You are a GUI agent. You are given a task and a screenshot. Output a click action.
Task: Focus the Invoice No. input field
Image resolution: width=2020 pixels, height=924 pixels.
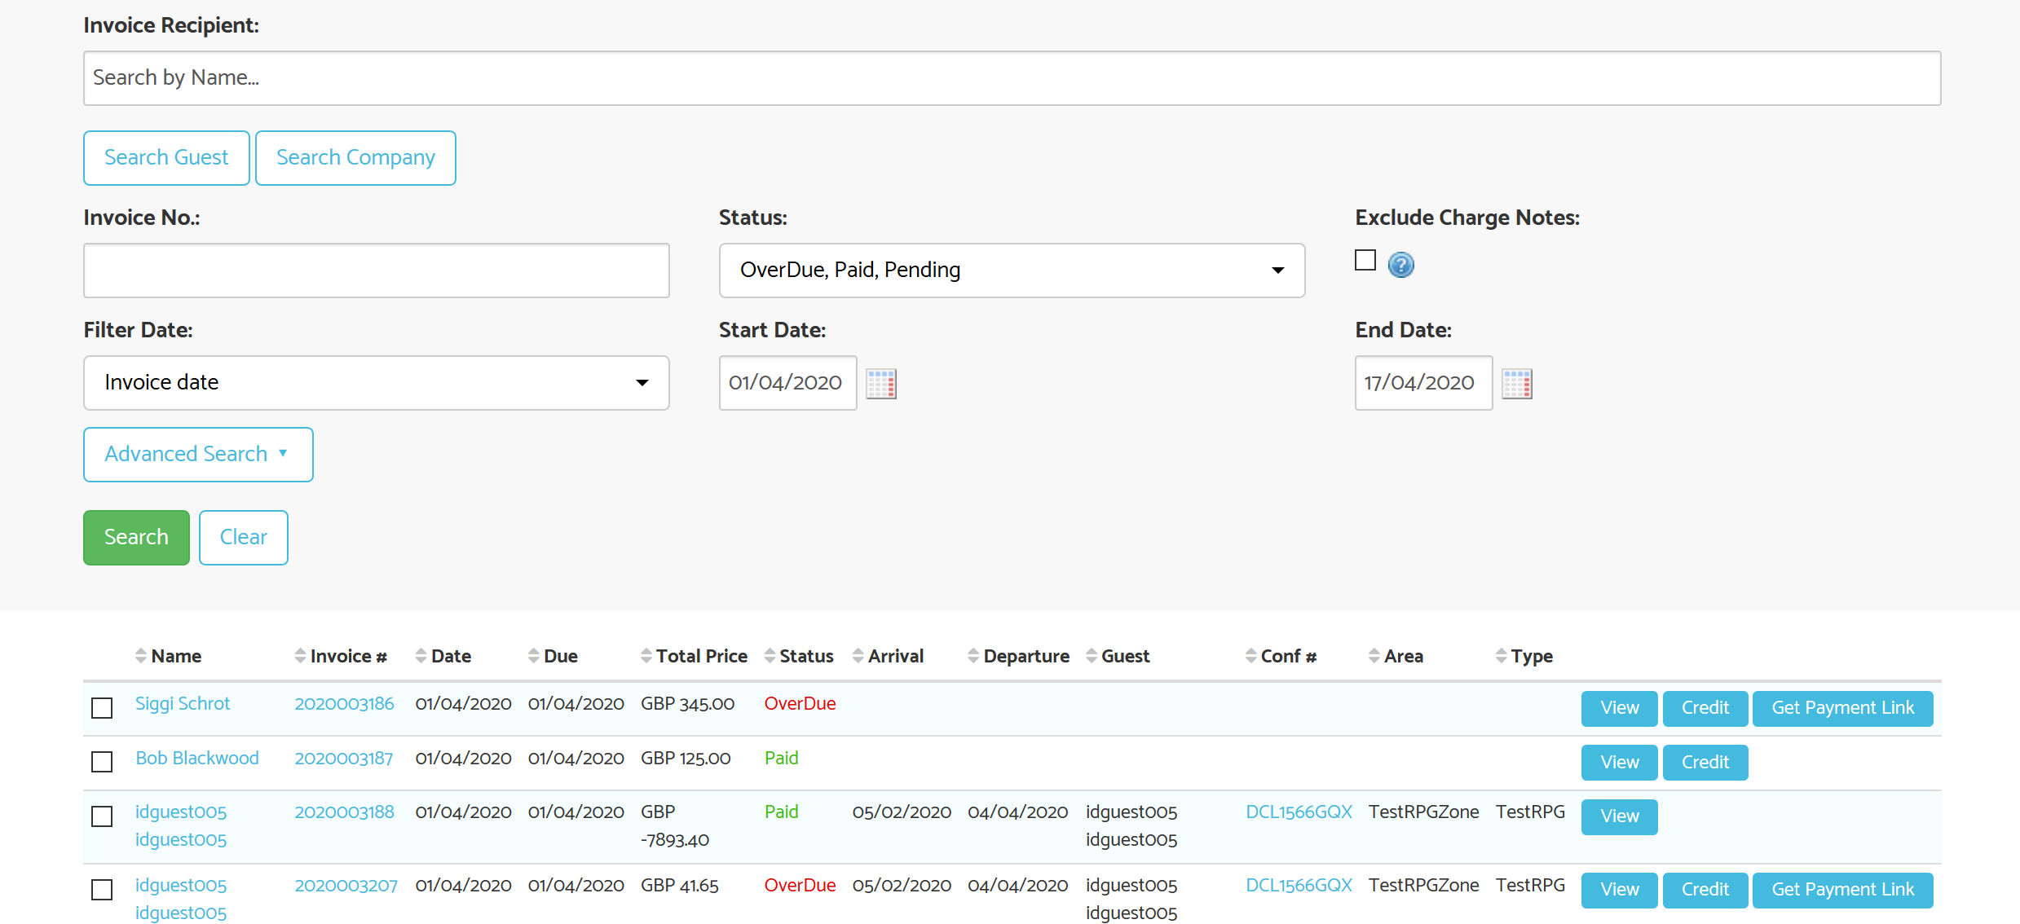tap(376, 271)
